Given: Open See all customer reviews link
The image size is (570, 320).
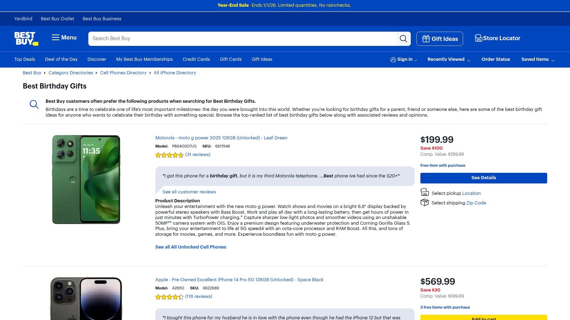Looking at the screenshot, I should (189, 192).
